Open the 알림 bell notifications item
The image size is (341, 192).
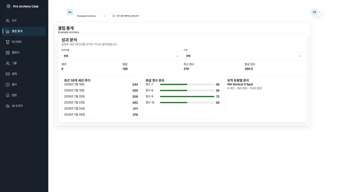tap(24, 95)
